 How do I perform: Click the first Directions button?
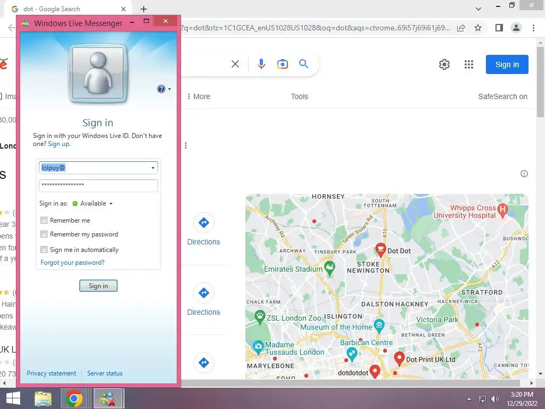point(204,230)
